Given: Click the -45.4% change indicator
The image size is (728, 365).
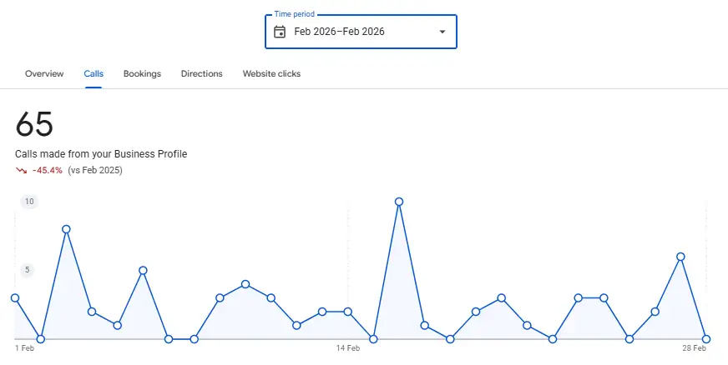Looking at the screenshot, I should coord(47,171).
